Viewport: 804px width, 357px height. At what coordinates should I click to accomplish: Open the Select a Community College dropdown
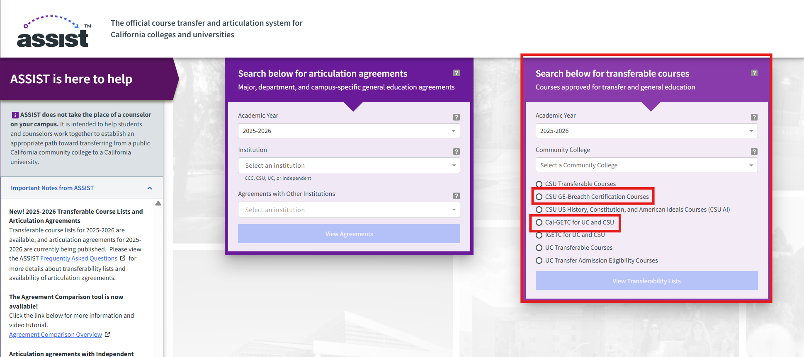(x=646, y=165)
